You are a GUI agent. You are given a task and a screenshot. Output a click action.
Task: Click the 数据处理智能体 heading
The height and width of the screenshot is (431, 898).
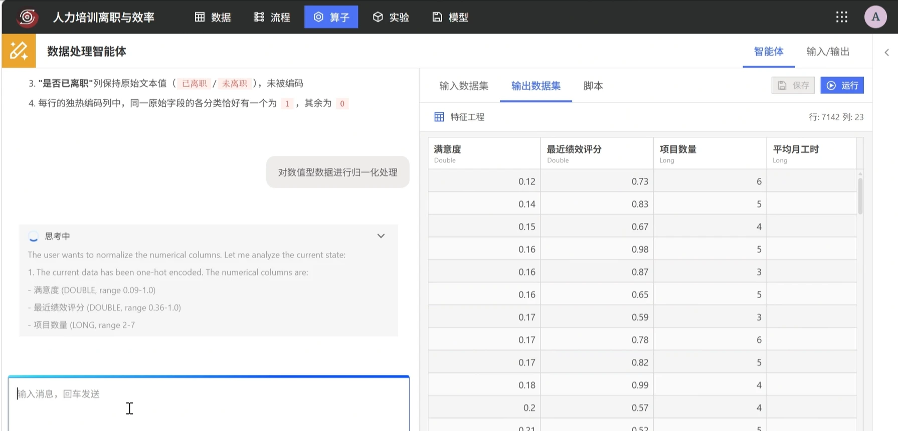coord(86,51)
